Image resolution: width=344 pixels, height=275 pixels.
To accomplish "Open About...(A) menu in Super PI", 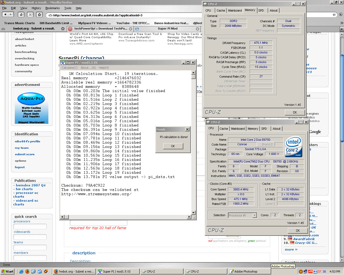I will 88,68.
